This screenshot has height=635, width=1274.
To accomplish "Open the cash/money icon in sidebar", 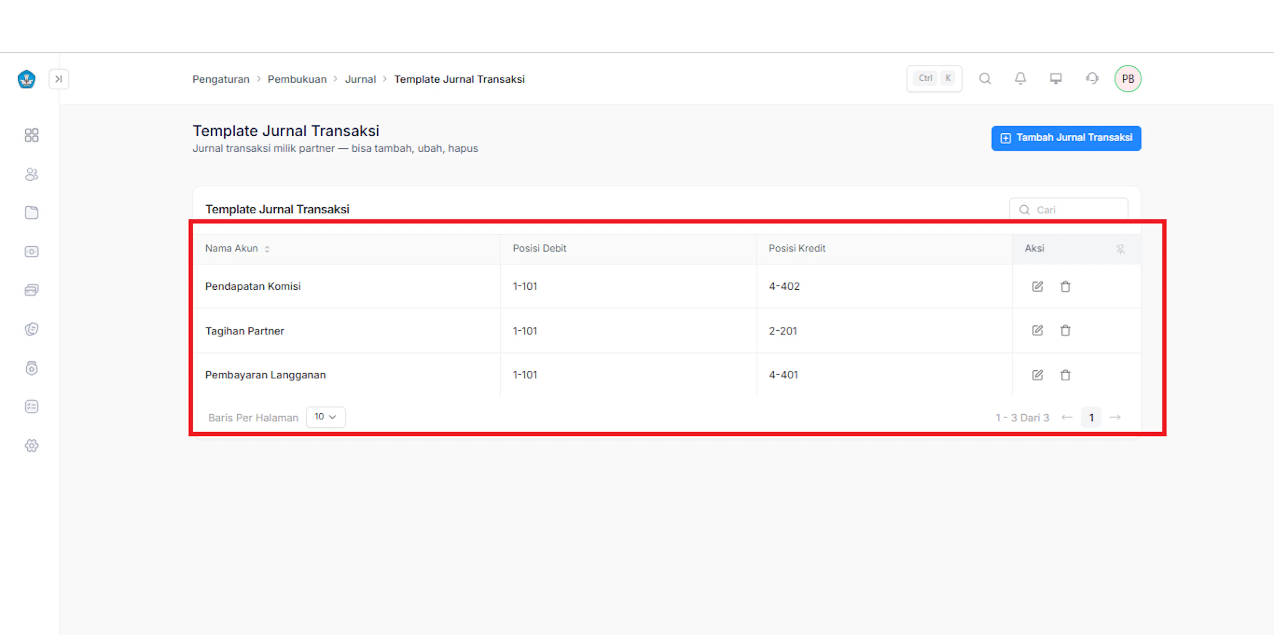I will [32, 252].
